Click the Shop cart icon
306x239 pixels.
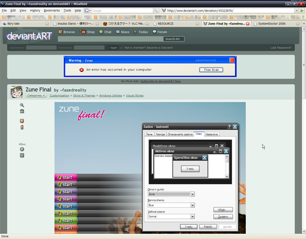(82, 32)
